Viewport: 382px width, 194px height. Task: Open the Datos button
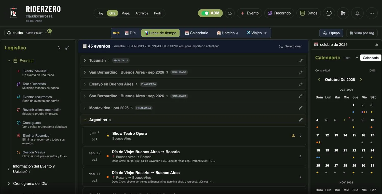(x=309, y=13)
